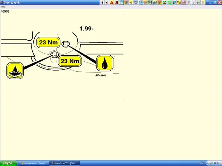
Task: Switch to Autodata CD3 taskbar button
Action: tap(64, 163)
